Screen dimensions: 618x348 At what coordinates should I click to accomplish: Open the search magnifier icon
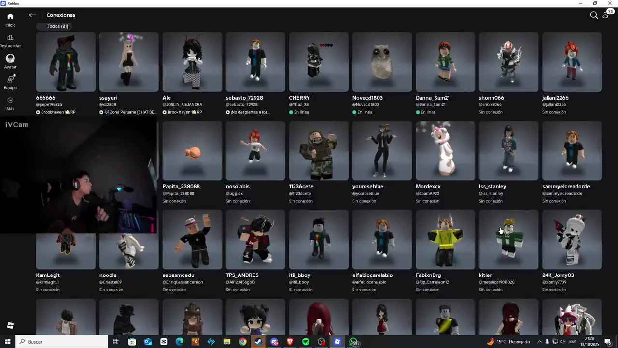(x=594, y=15)
